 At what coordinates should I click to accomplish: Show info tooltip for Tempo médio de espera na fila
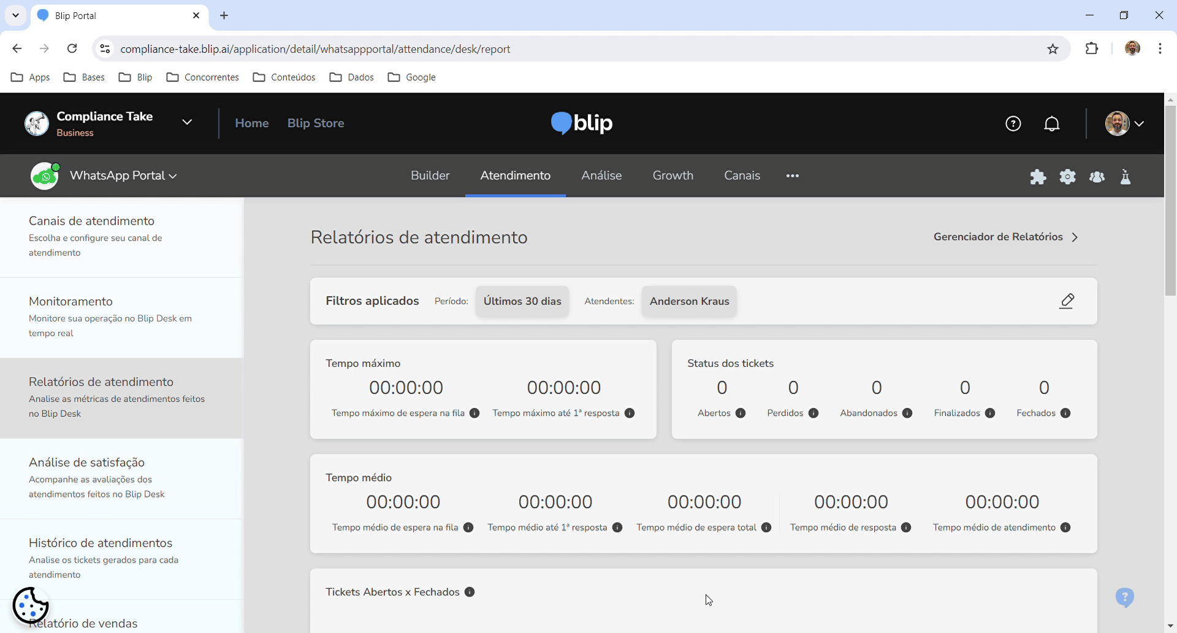469,527
